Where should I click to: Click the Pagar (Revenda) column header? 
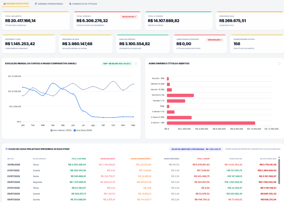(x=108, y=159)
